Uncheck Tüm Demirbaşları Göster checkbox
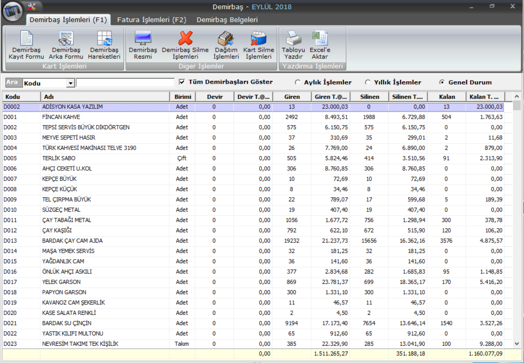Viewport: 524px width, 363px height. click(x=182, y=82)
